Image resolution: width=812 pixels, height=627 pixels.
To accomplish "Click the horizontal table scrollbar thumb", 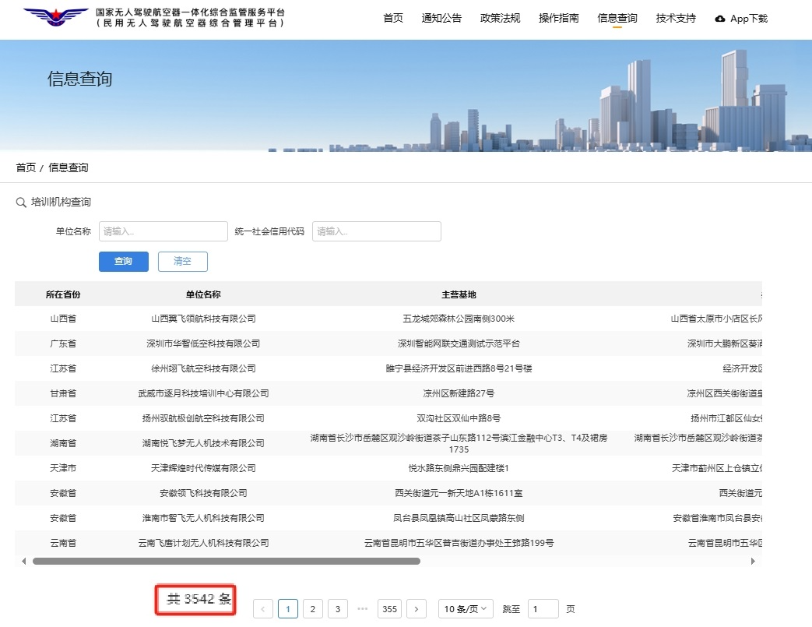I will pyautogui.click(x=227, y=562).
